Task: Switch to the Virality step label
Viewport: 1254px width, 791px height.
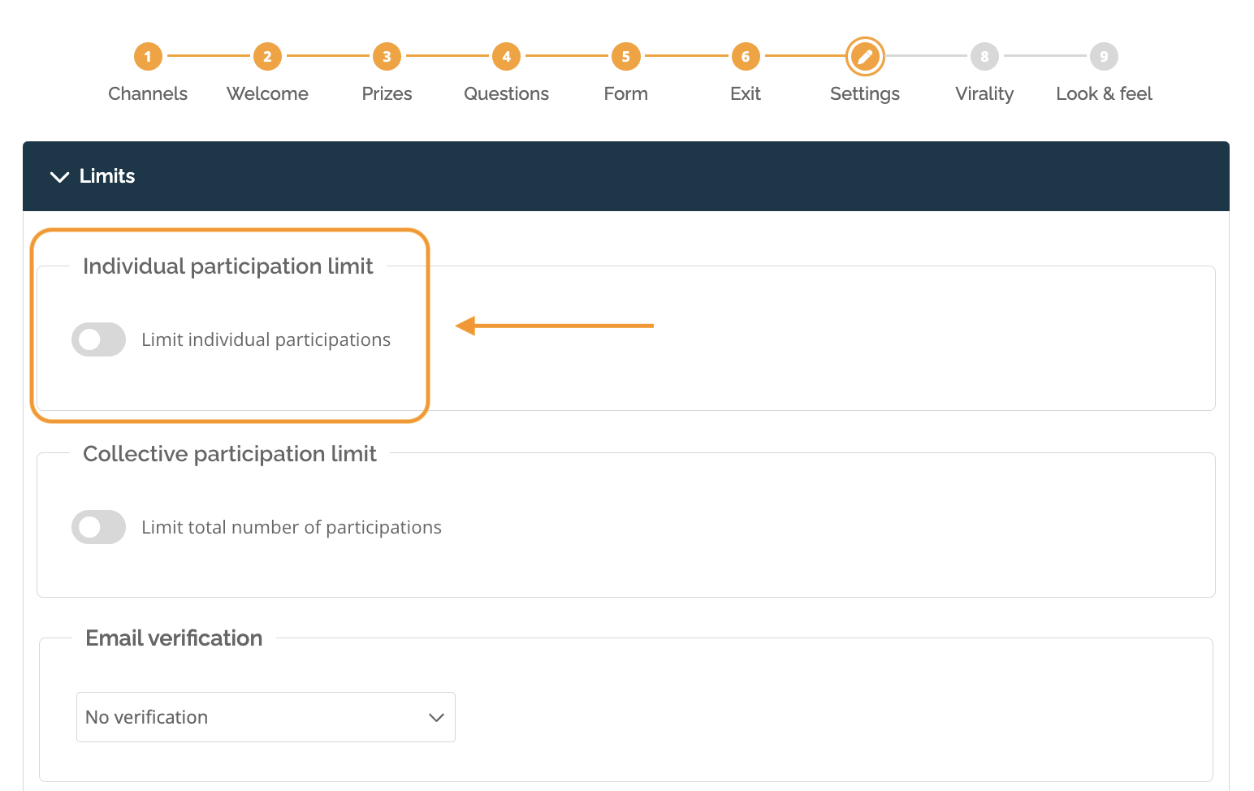Action: tap(984, 94)
